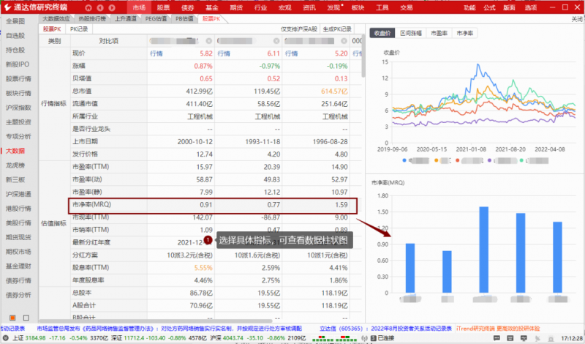This screenshot has width=585, height=344.
Task: Select the 股息率(TTM) row label
Action: 91,268
